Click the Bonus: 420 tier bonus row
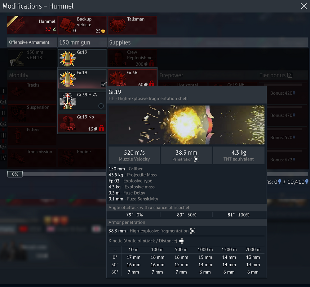Image resolution: width=310 pixels, height=287 pixels. tap(283, 93)
